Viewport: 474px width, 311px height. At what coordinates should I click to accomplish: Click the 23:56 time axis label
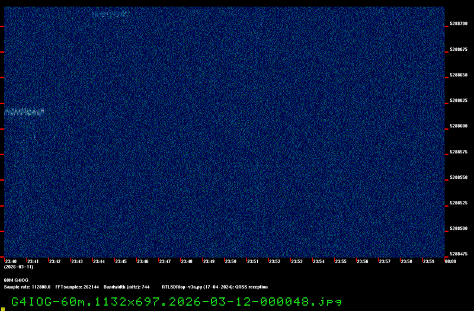click(x=363, y=261)
